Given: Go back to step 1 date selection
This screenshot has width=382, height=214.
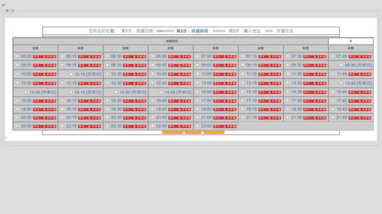Looking at the screenshot, I should coord(137,31).
